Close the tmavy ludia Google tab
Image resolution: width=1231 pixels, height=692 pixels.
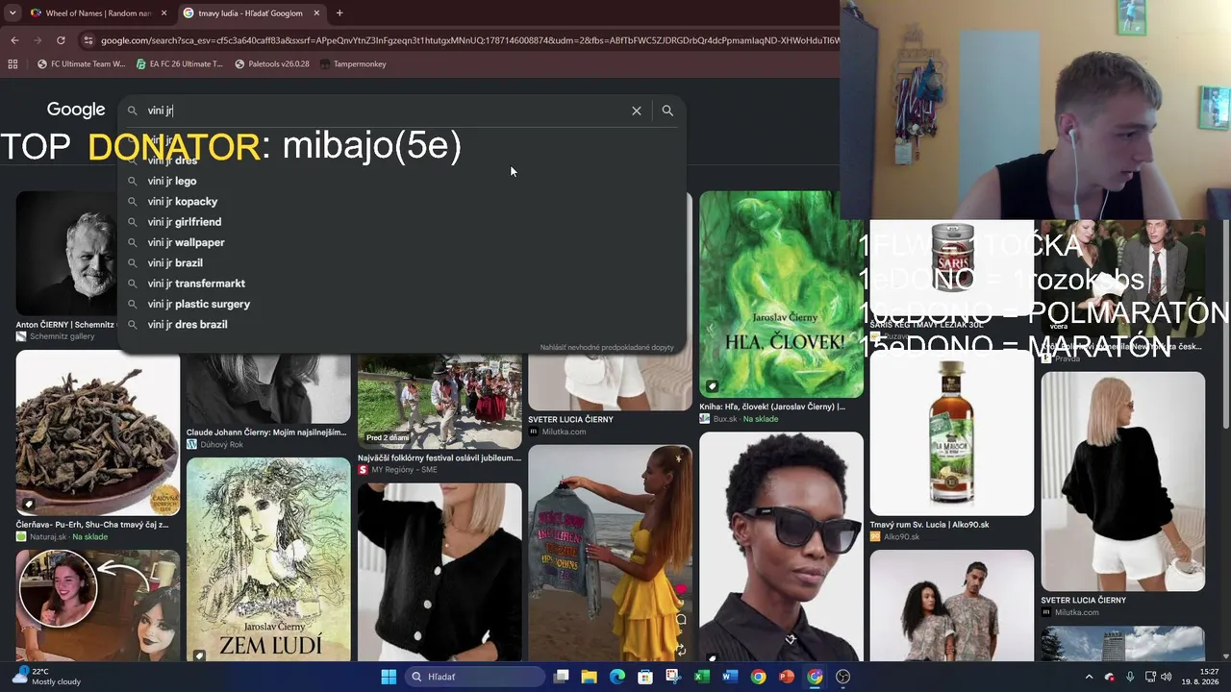[x=316, y=13]
